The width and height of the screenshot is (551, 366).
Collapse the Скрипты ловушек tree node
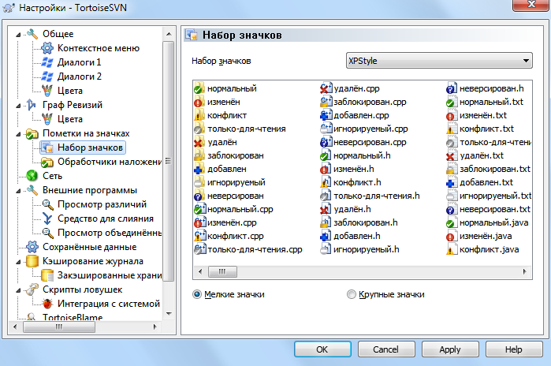point(18,290)
